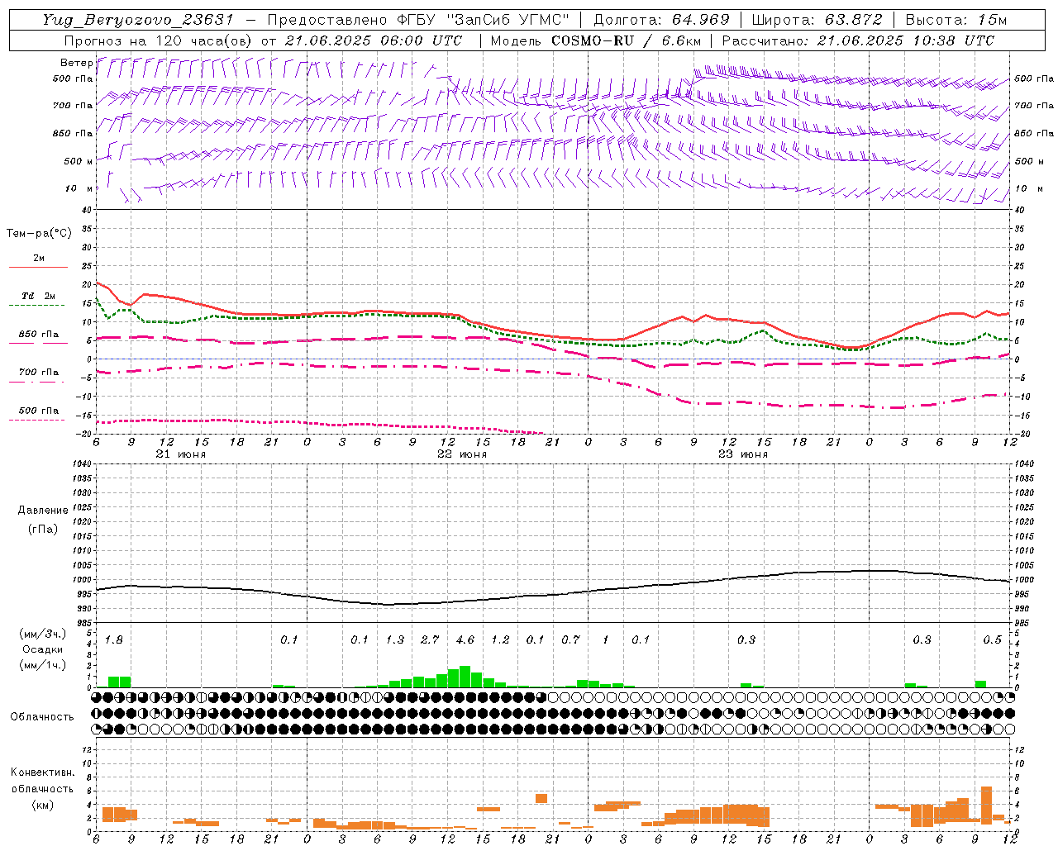This screenshot has height=846, width=1058.
Task: Click the 0.7 precipitation total value
Action: (570, 639)
